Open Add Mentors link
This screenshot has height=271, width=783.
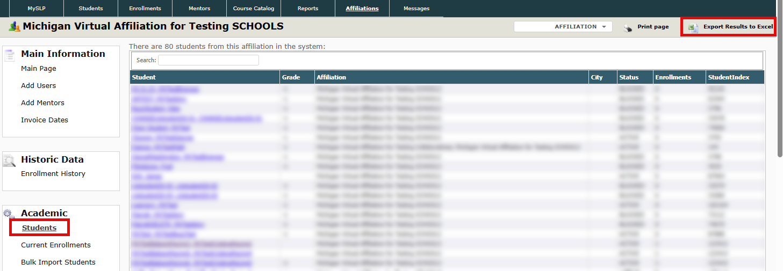(x=42, y=103)
